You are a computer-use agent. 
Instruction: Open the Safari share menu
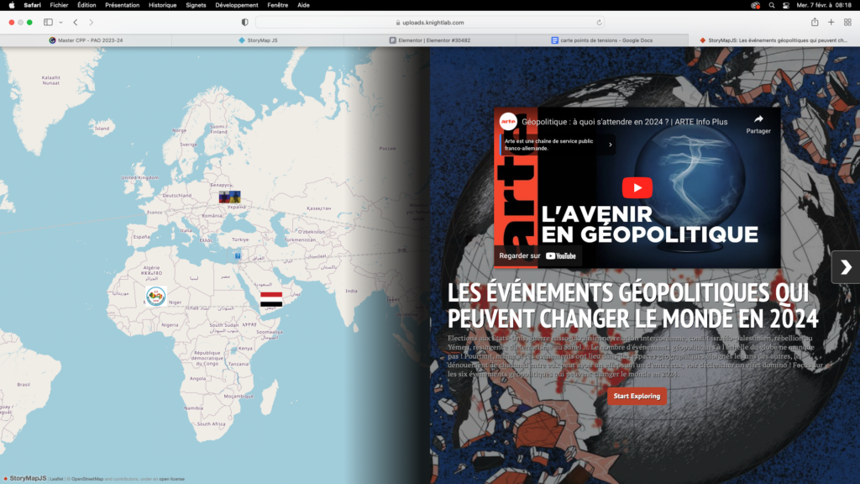click(815, 22)
